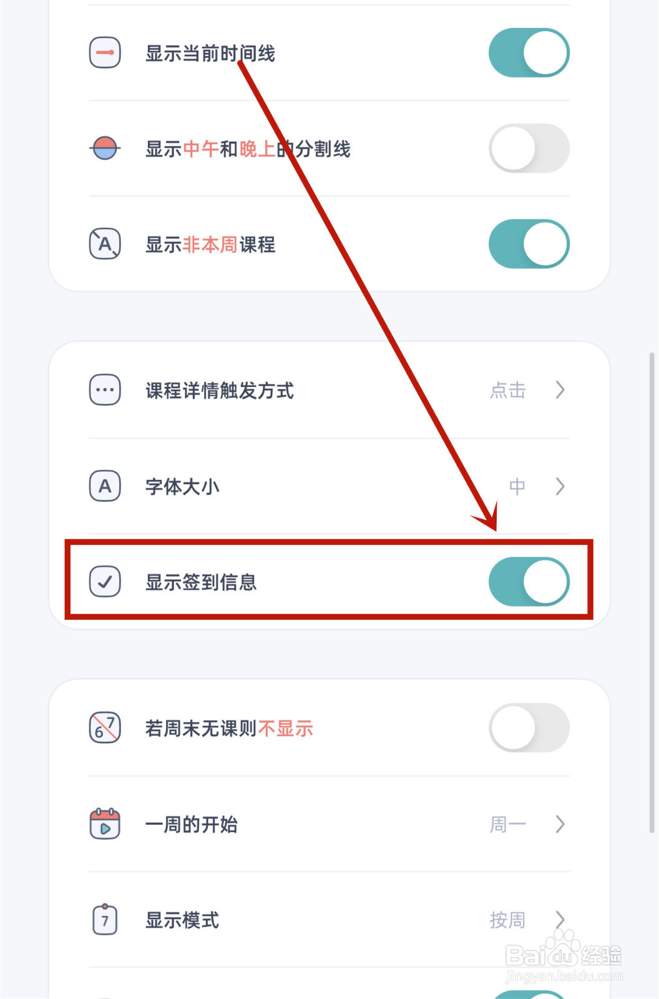
Task: Toggle 显示签到信息 switch off
Action: [x=529, y=582]
